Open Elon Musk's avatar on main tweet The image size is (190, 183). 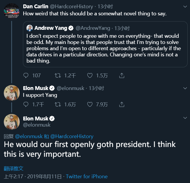[x=11, y=122]
